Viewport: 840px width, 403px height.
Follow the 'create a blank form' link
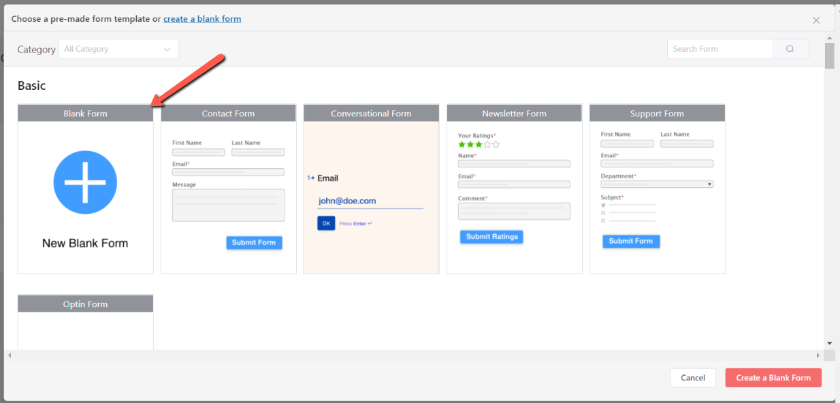click(x=202, y=19)
